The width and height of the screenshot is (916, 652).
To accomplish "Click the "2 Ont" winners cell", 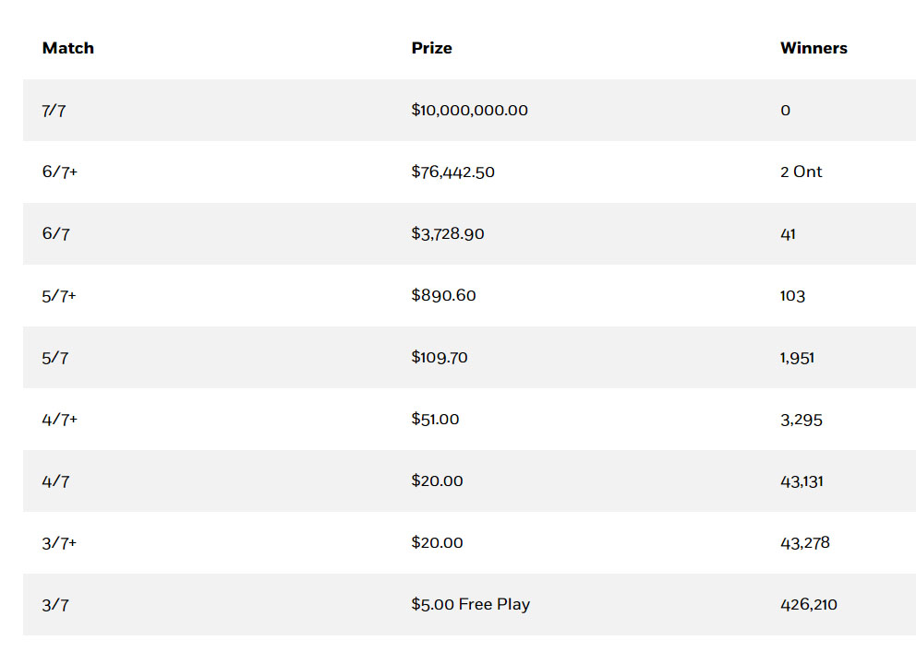I will click(x=801, y=172).
